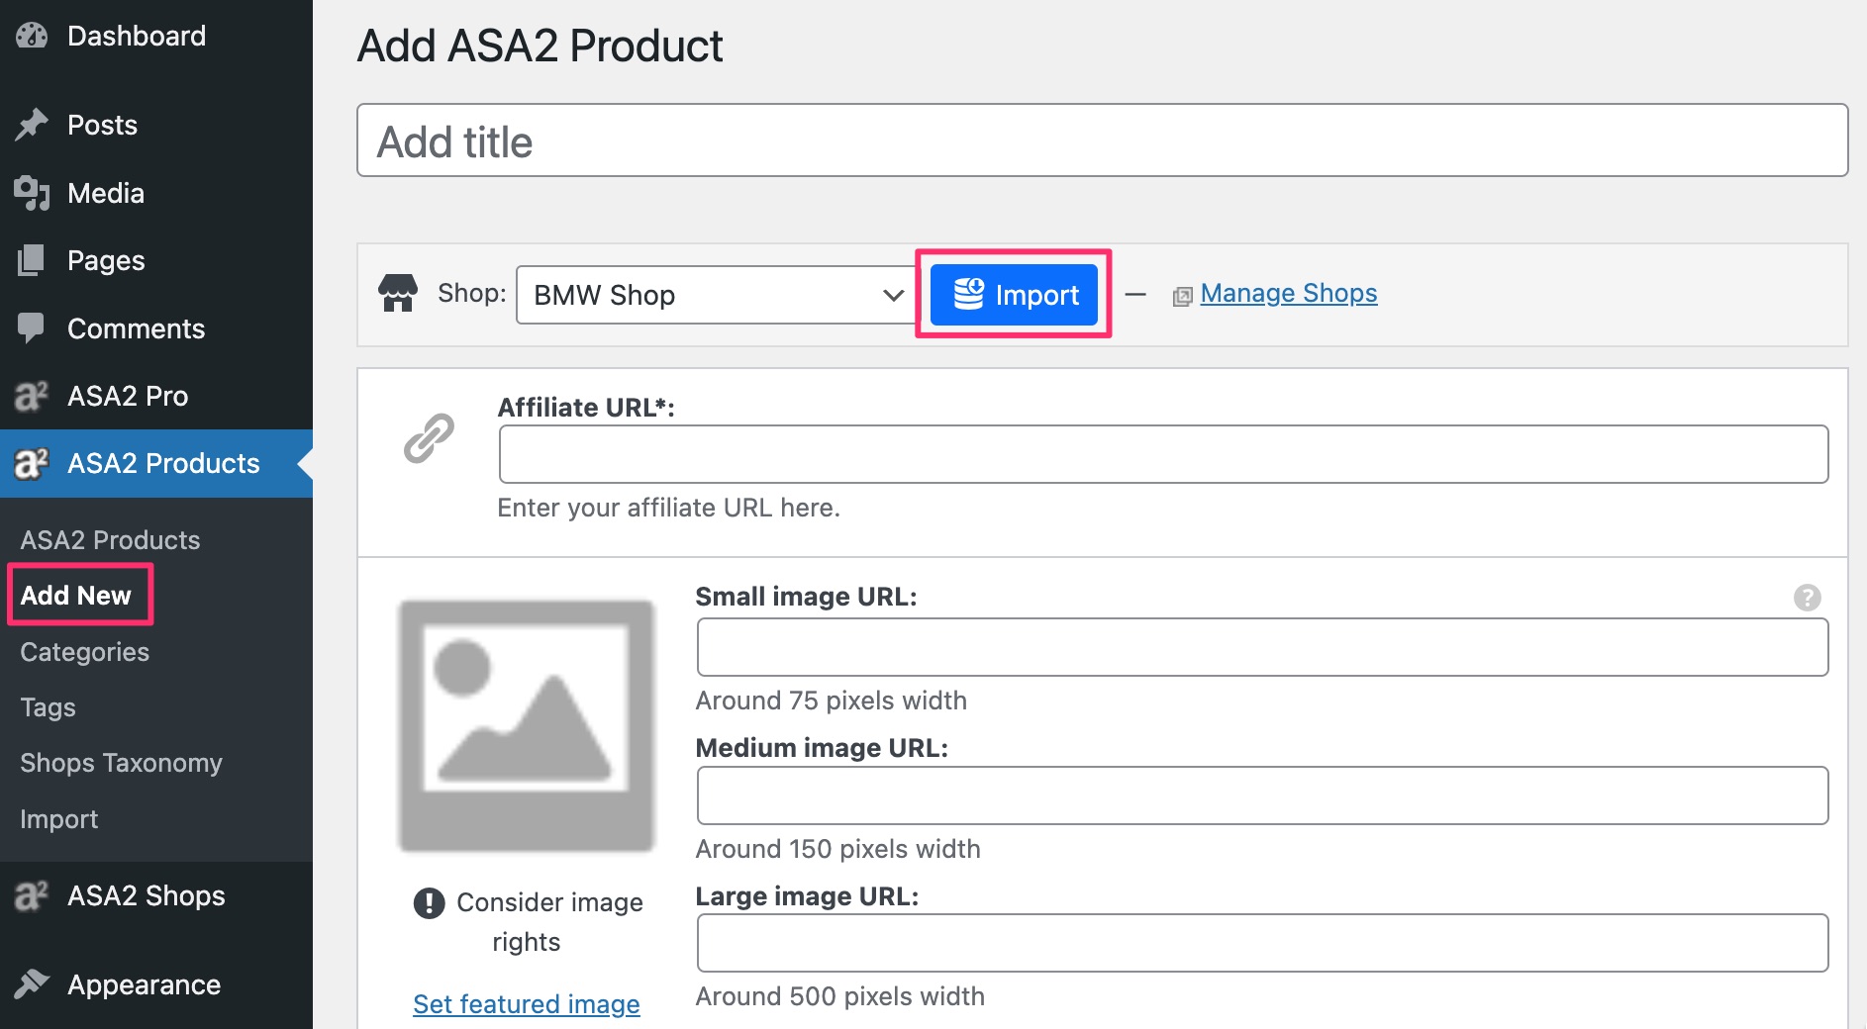Open Media via the camera icon
Viewport: 1867px width, 1029px height.
point(33,193)
